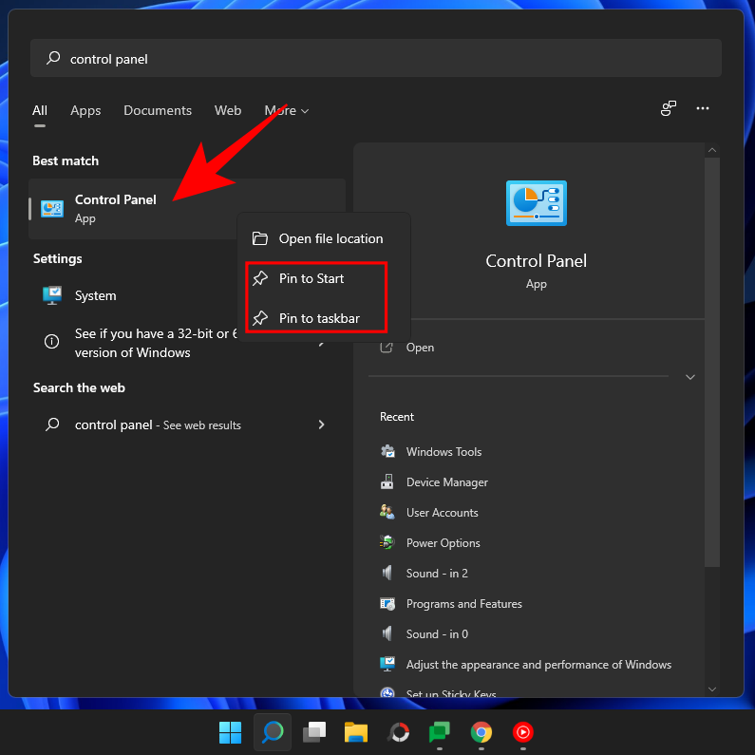Click the preview pane vertical scrollbar

coord(712,380)
